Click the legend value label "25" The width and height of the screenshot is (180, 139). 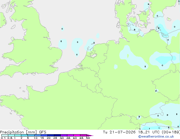click(55, 138)
